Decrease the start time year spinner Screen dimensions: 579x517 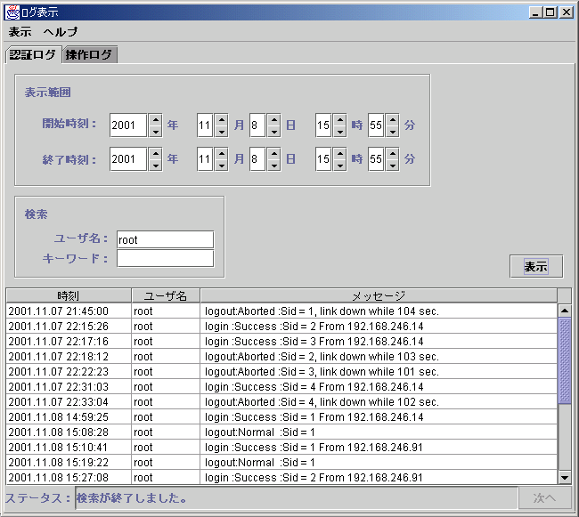[x=156, y=132]
